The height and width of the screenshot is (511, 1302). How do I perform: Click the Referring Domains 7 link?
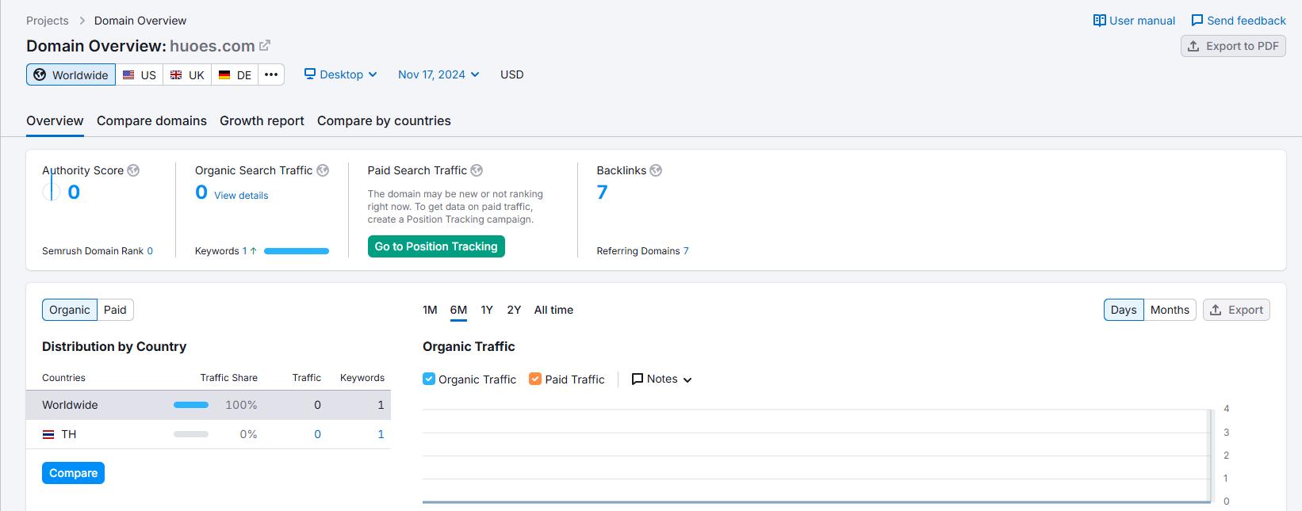[x=686, y=251]
